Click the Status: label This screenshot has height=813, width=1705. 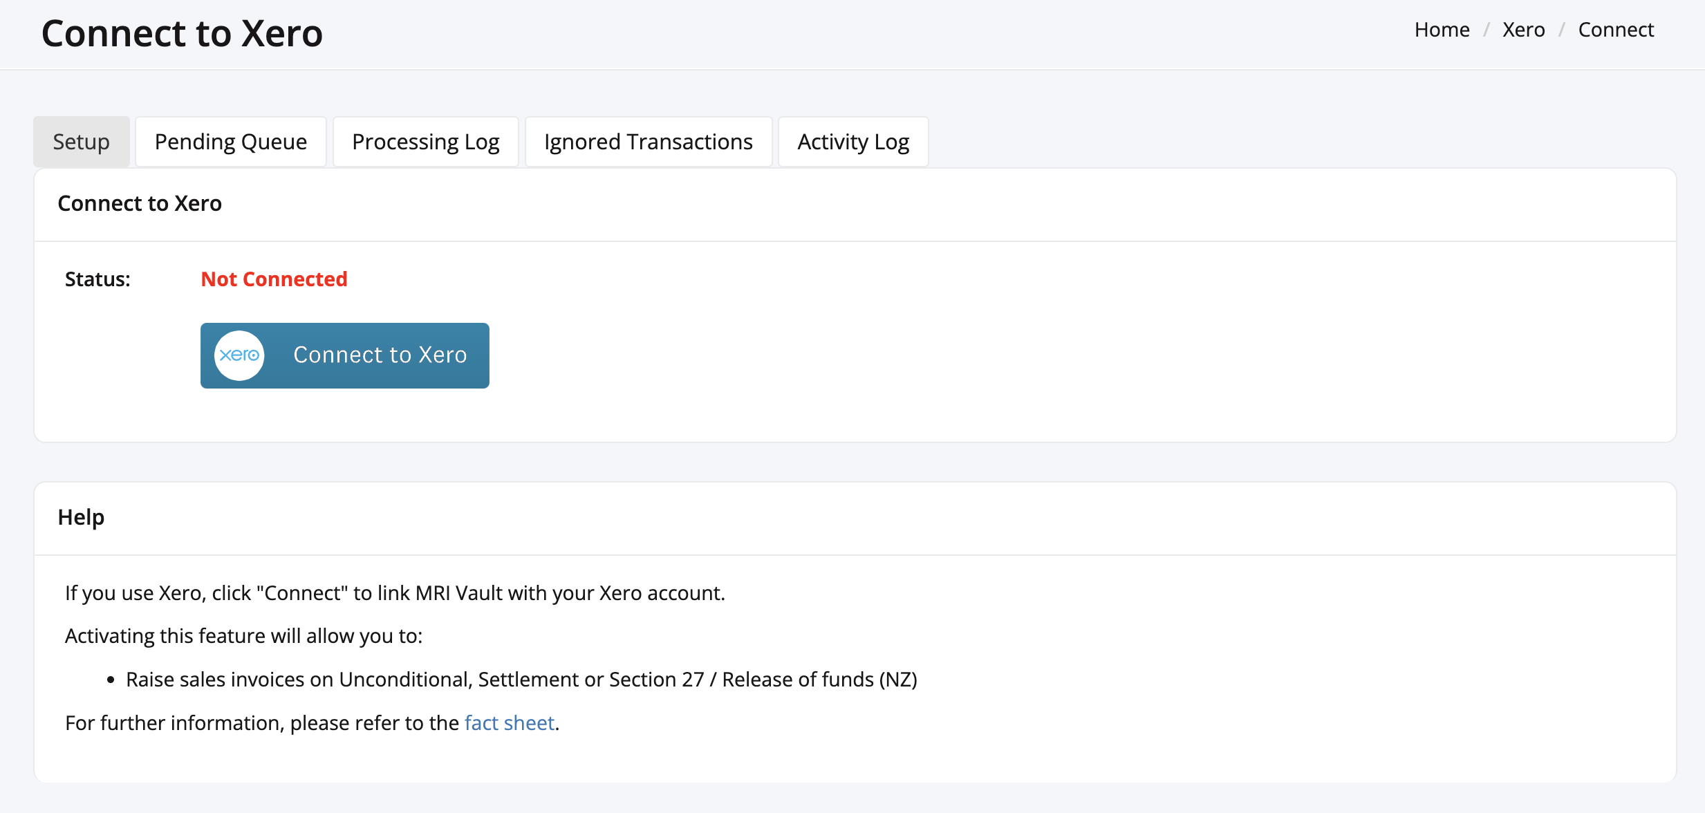tap(97, 279)
